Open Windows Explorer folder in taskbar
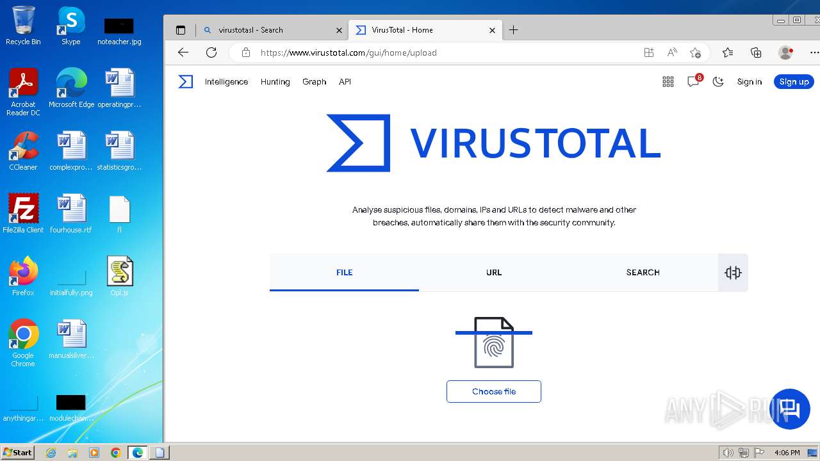Screen dimensions: 820x461 tap(72, 453)
